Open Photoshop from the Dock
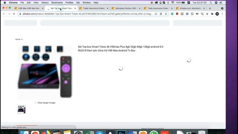Image resolution: width=238 pixels, height=134 pixels. 121,133
